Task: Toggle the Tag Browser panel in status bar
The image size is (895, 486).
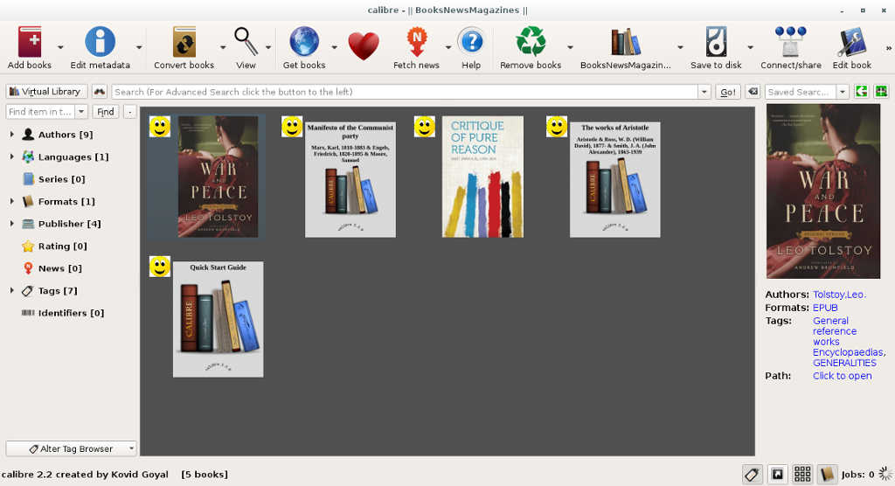Action: 752,474
